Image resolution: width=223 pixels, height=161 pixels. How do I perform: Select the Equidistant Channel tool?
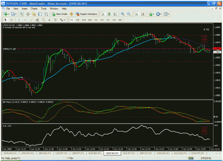37,20
